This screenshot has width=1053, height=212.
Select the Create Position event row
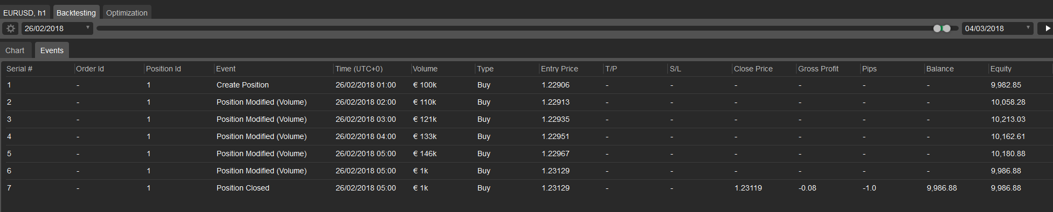(x=526, y=85)
